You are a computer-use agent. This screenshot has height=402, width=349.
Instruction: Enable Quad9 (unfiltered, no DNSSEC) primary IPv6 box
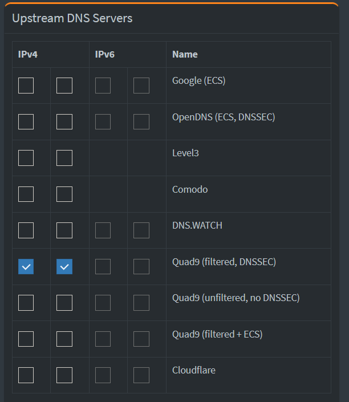click(103, 303)
